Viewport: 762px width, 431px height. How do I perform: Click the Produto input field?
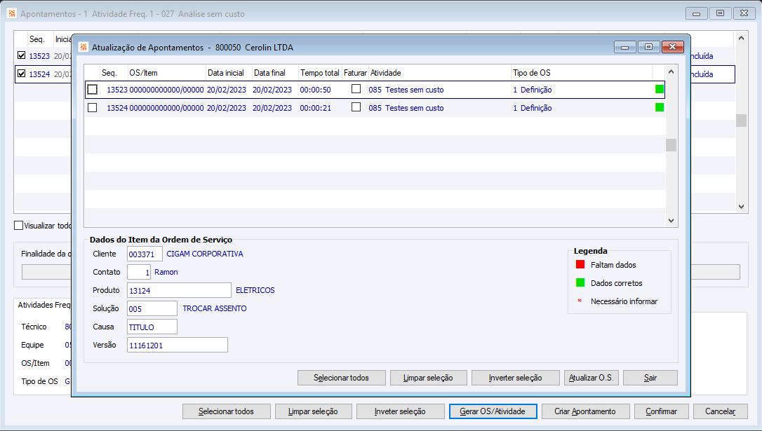coord(179,290)
